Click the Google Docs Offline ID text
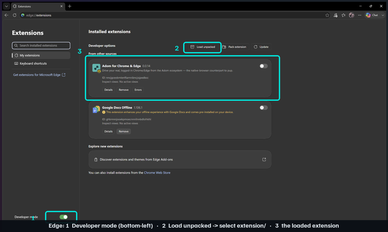This screenshot has height=232, width=388. [126, 119]
